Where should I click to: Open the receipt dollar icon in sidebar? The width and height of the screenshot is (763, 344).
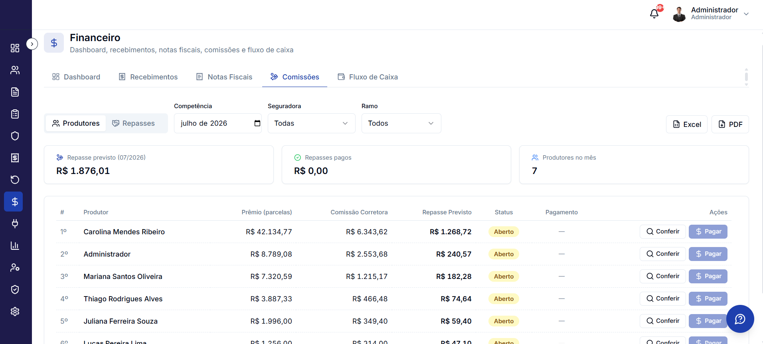point(15,158)
